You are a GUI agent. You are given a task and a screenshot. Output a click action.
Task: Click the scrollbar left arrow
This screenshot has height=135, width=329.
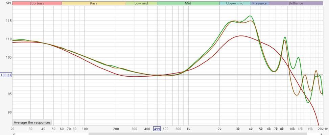pyautogui.click(x=14, y=134)
